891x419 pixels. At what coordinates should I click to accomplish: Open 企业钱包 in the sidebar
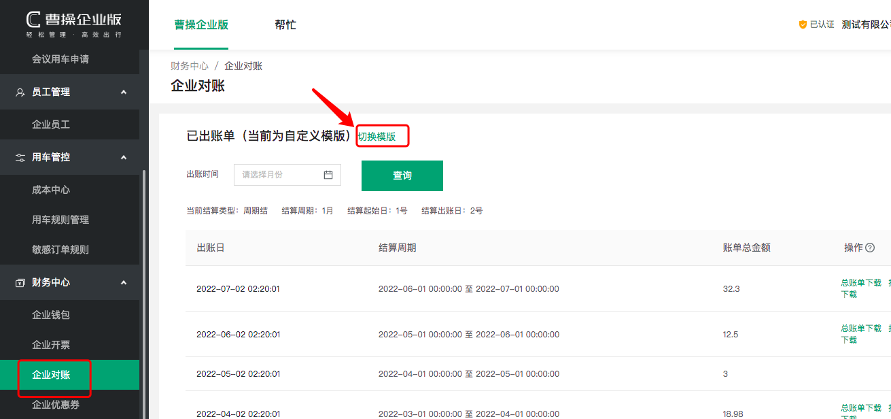51,315
